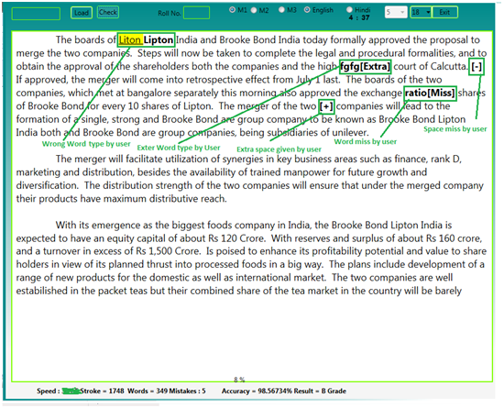
Task: Click the Speed label in status bar
Action: [x=48, y=391]
